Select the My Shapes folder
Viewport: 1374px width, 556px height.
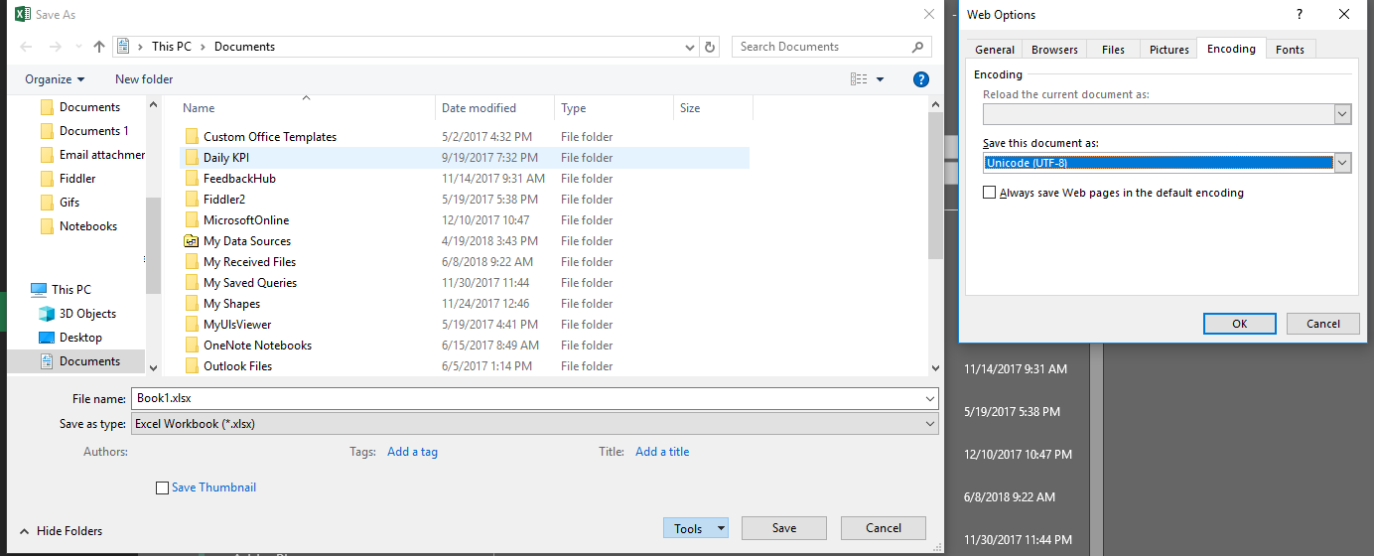coord(231,304)
